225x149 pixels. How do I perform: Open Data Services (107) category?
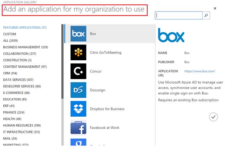(x=18, y=80)
